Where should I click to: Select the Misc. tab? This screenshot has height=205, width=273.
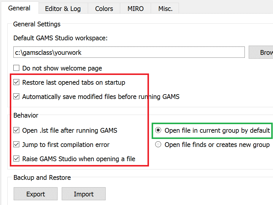pos(165,9)
